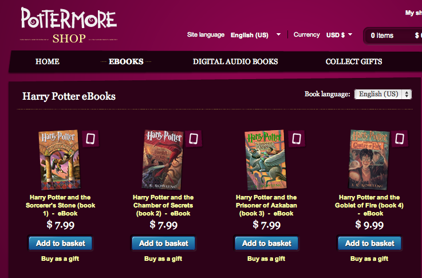This screenshot has height=278, width=422.
Task: Click the eBook device icon beside Goblet of Fire
Action: tap(400, 139)
